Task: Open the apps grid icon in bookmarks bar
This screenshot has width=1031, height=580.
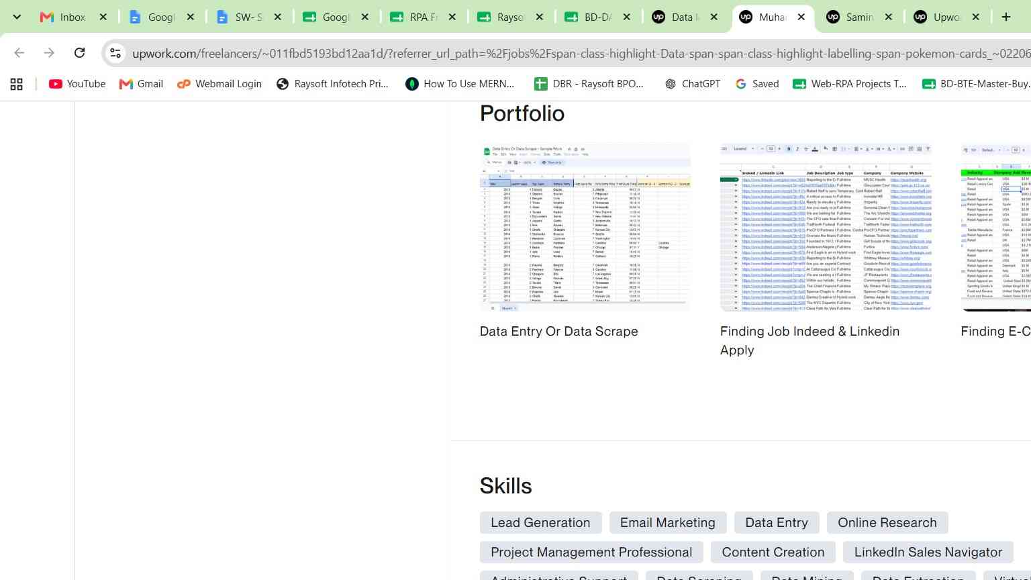Action: (x=16, y=84)
